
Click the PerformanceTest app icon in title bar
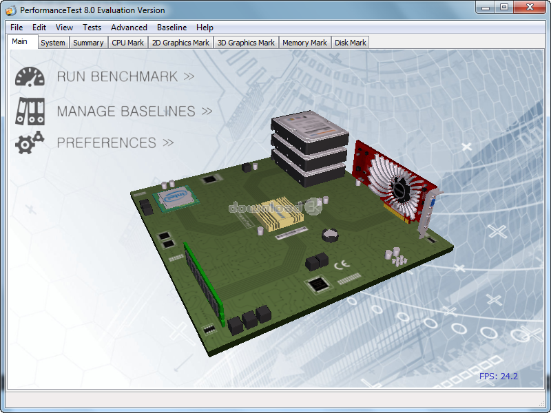[11, 10]
